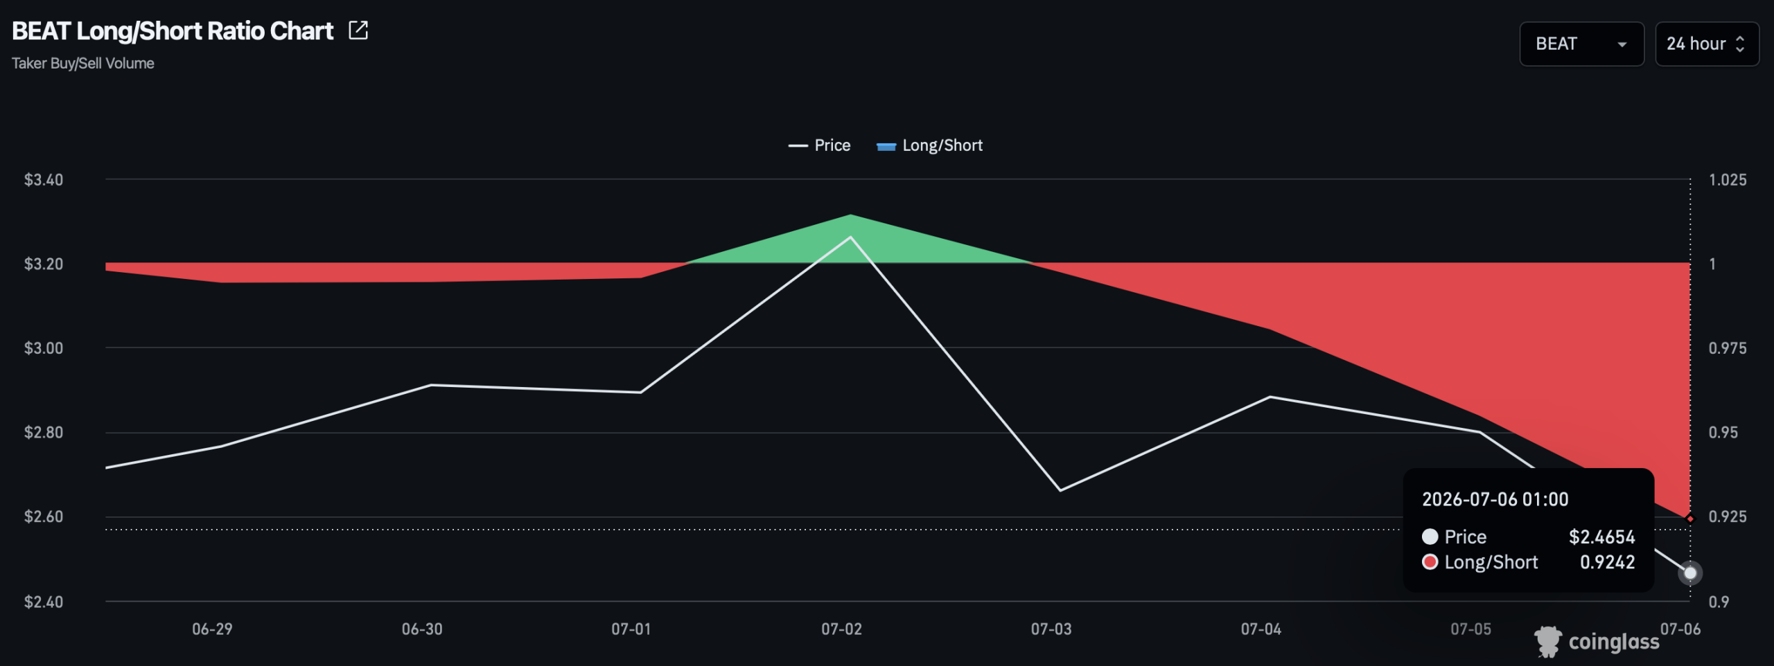Click the tooltip timestamp 2026-07-06 01:00
This screenshot has width=1774, height=666.
pyautogui.click(x=1495, y=500)
